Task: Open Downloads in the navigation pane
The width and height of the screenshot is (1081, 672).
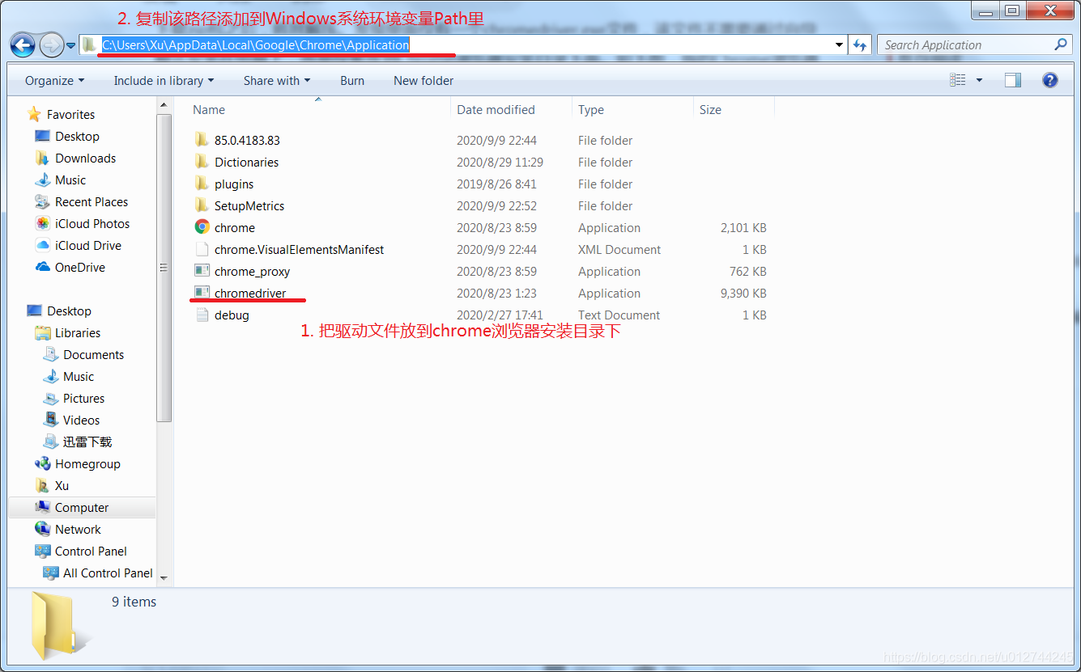Action: click(85, 158)
